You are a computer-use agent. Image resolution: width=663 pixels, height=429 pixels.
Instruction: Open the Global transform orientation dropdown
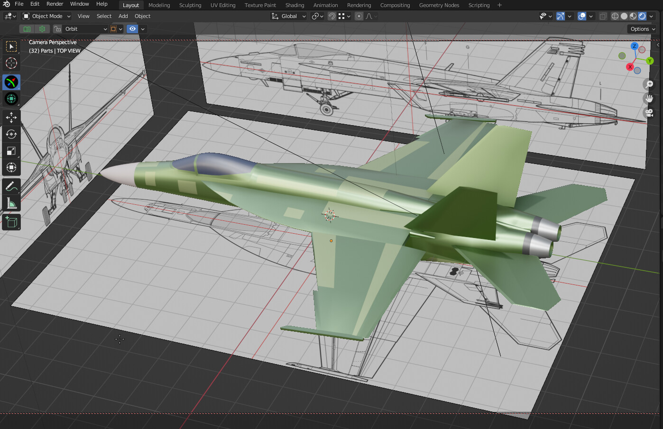tap(289, 16)
